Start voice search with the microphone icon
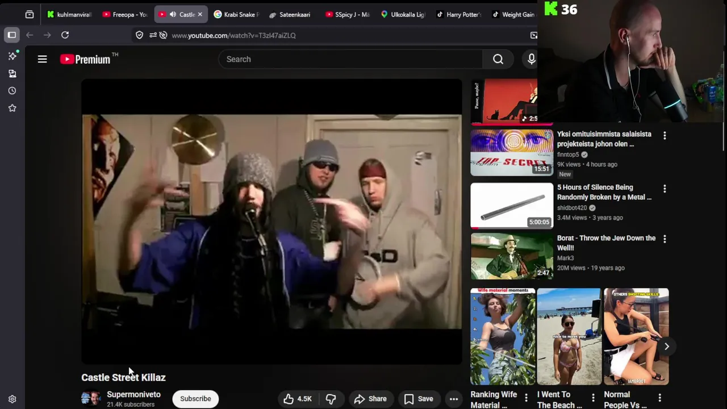 click(531, 59)
